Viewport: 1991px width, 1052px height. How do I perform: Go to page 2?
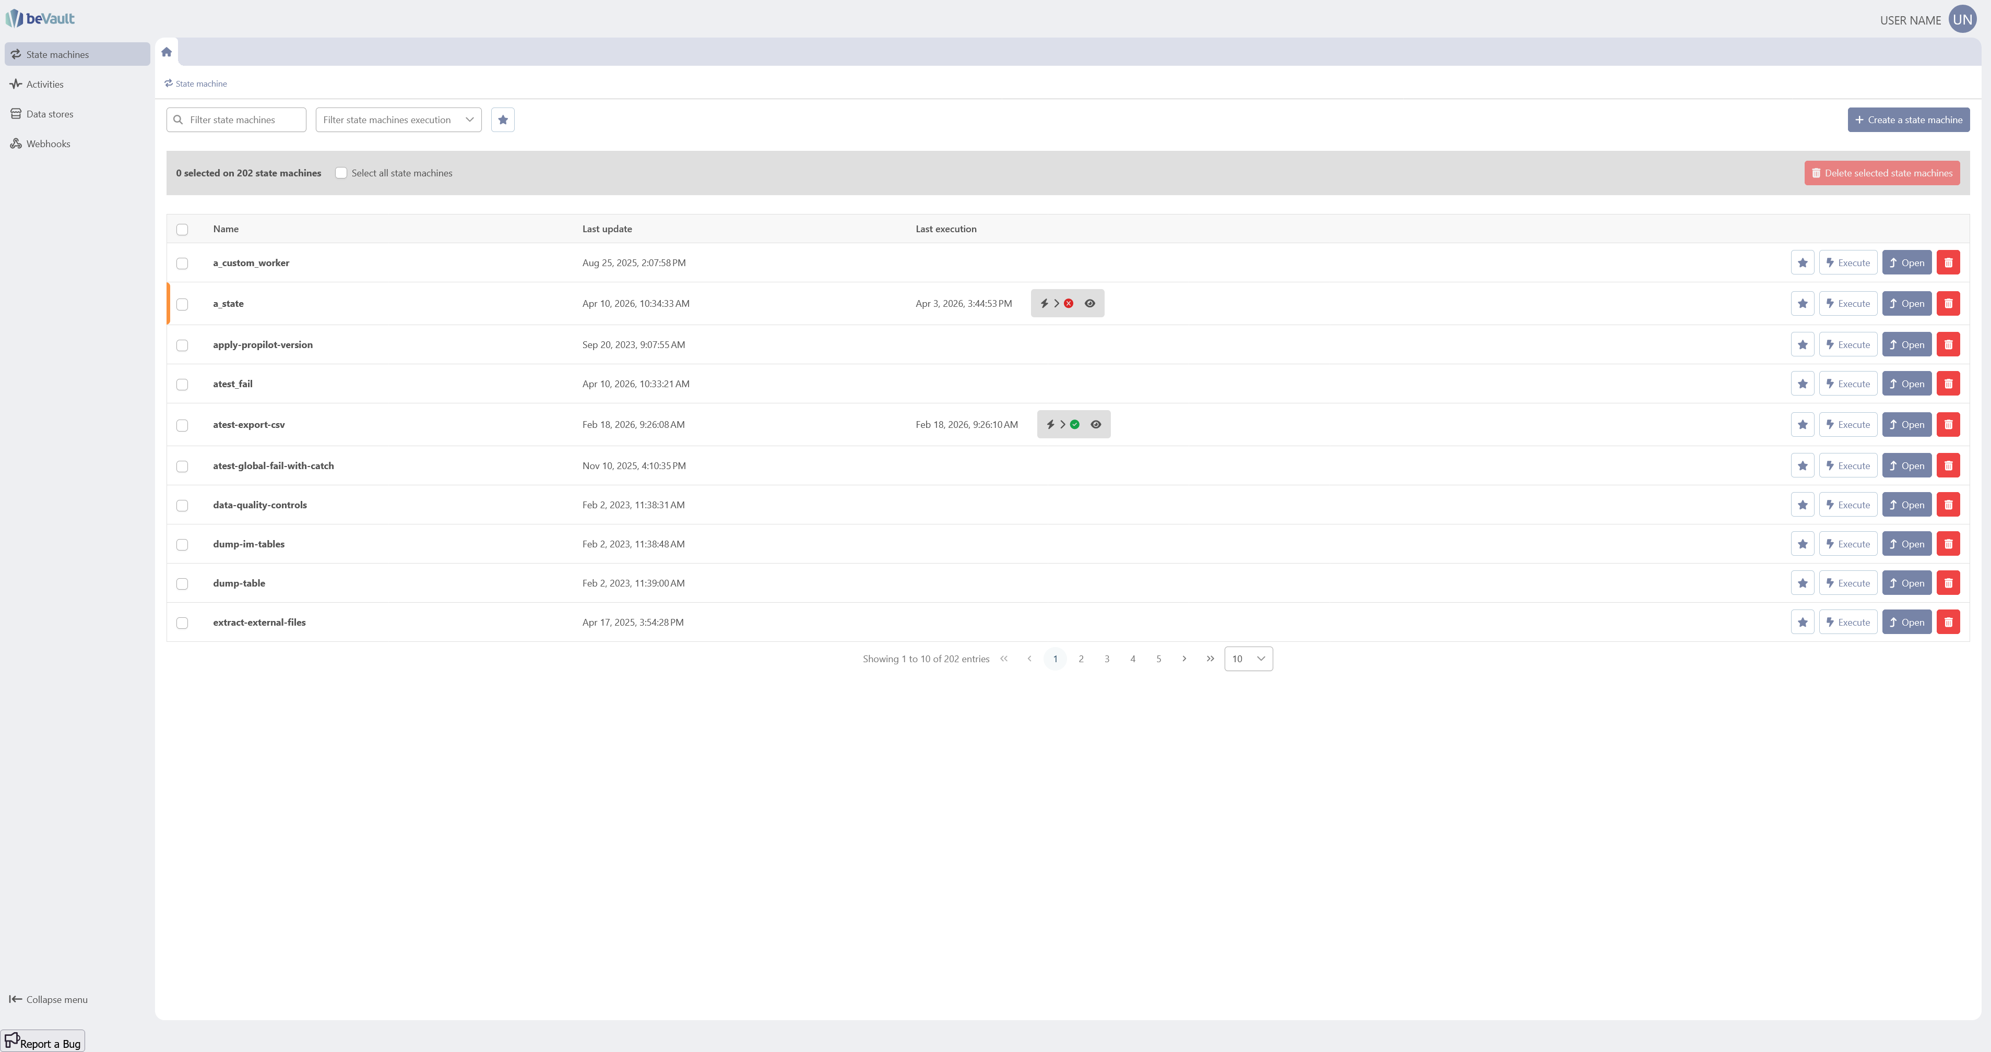coord(1081,659)
